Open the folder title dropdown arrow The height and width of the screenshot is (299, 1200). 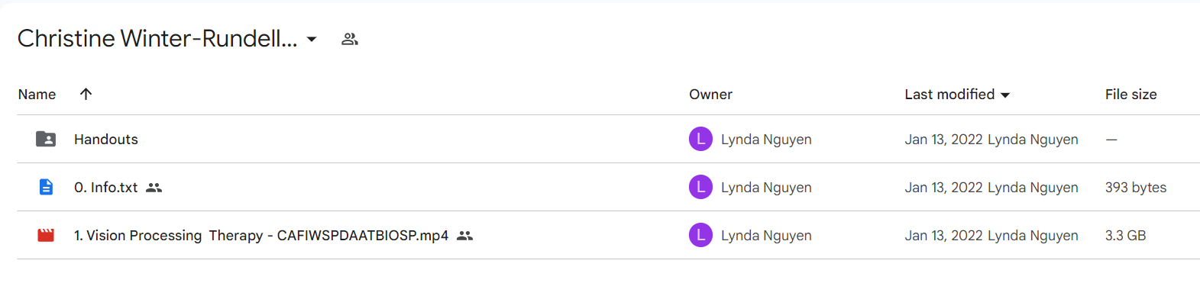(x=312, y=40)
